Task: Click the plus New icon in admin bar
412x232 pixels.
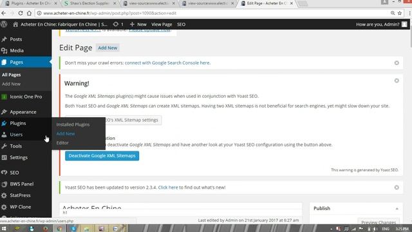Action: point(132,24)
